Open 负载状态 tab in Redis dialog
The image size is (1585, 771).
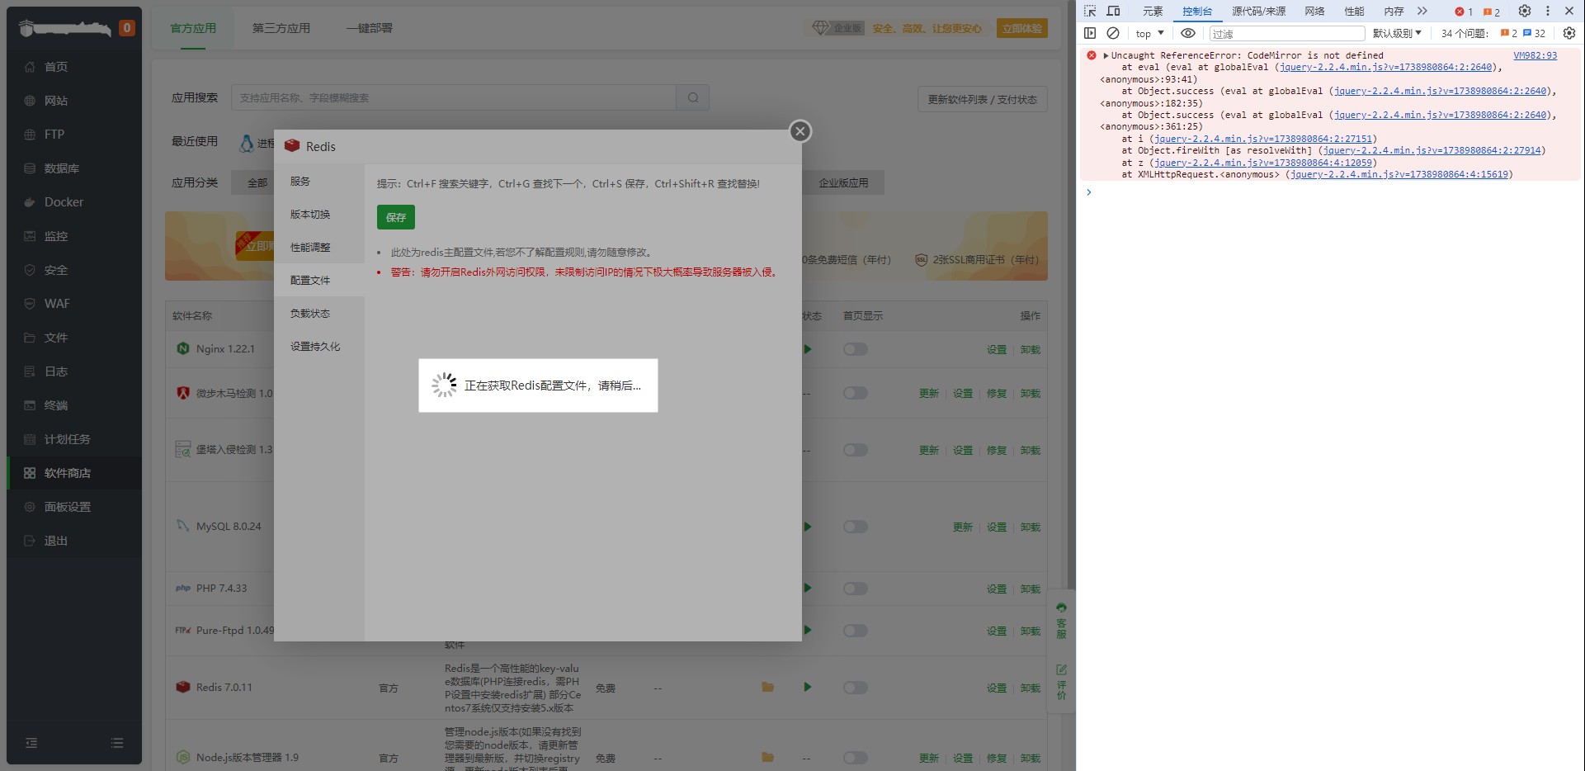click(x=318, y=314)
